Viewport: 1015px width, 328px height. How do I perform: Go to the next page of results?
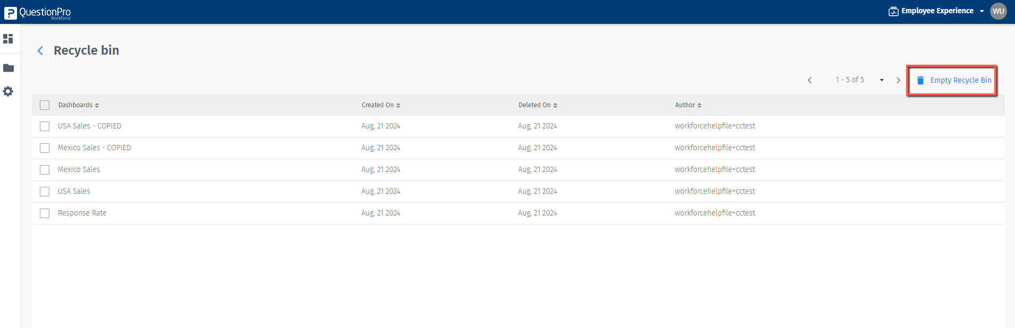tap(898, 80)
